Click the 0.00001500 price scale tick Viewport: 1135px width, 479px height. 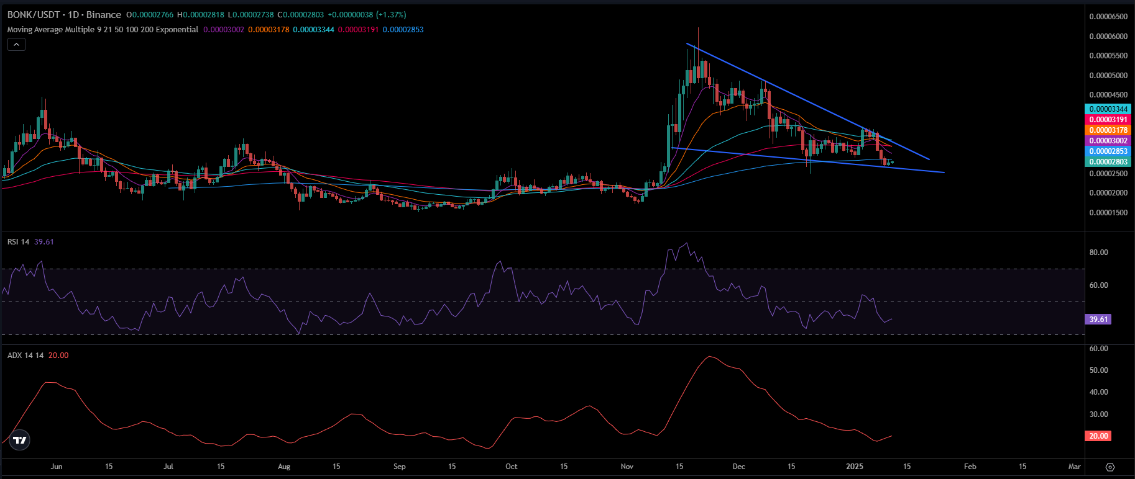tap(1108, 212)
